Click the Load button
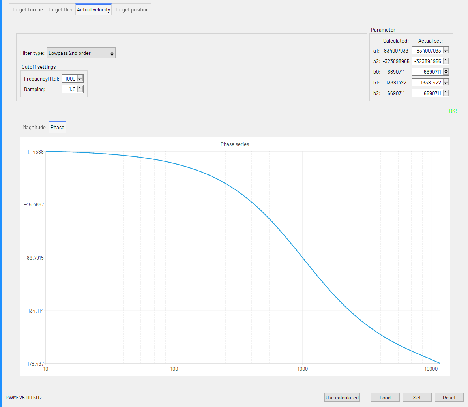This screenshot has height=407, width=468. point(385,398)
